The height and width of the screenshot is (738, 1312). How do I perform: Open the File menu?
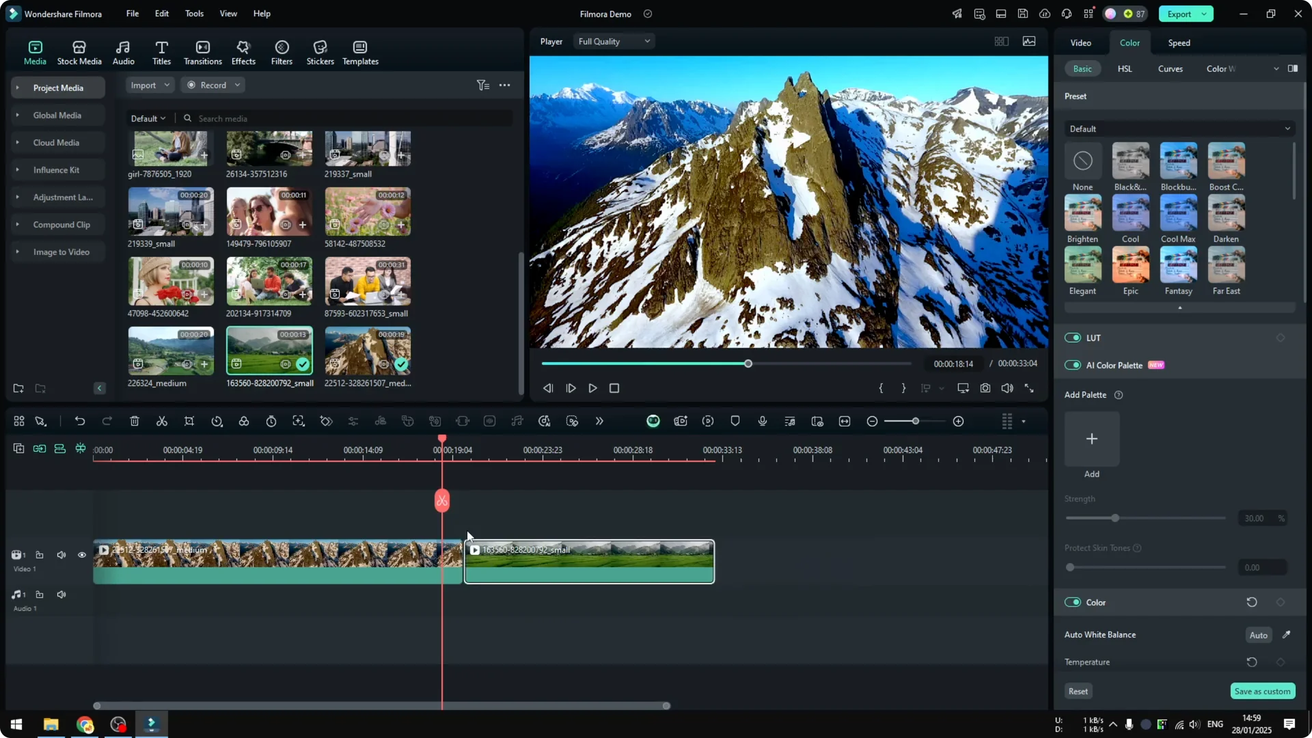coord(133,14)
